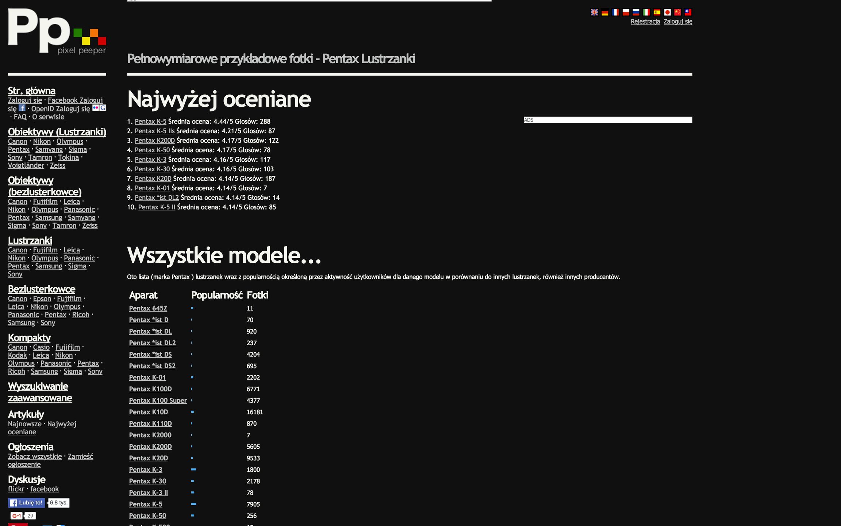Click the Flickr OpenID login icon
The height and width of the screenshot is (526, 841).
coord(96,108)
